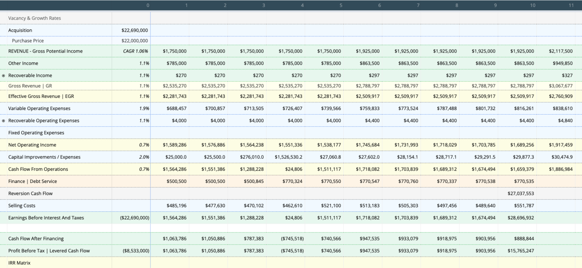Click the Reversion Cash Flow value $27,037,553

click(521, 193)
